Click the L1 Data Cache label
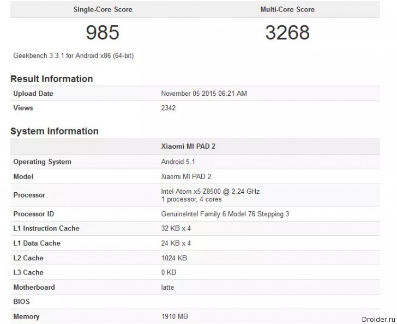This screenshot has width=397, height=324. coord(37,243)
